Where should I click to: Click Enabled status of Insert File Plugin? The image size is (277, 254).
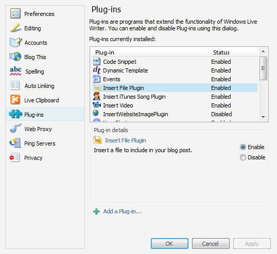(x=221, y=87)
